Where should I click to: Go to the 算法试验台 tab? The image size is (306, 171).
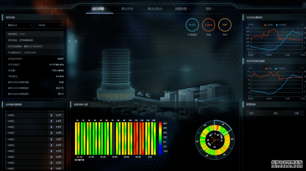155,9
